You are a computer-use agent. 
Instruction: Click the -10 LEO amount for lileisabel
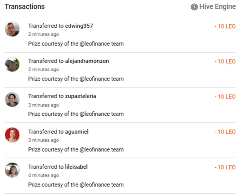tap(225, 167)
